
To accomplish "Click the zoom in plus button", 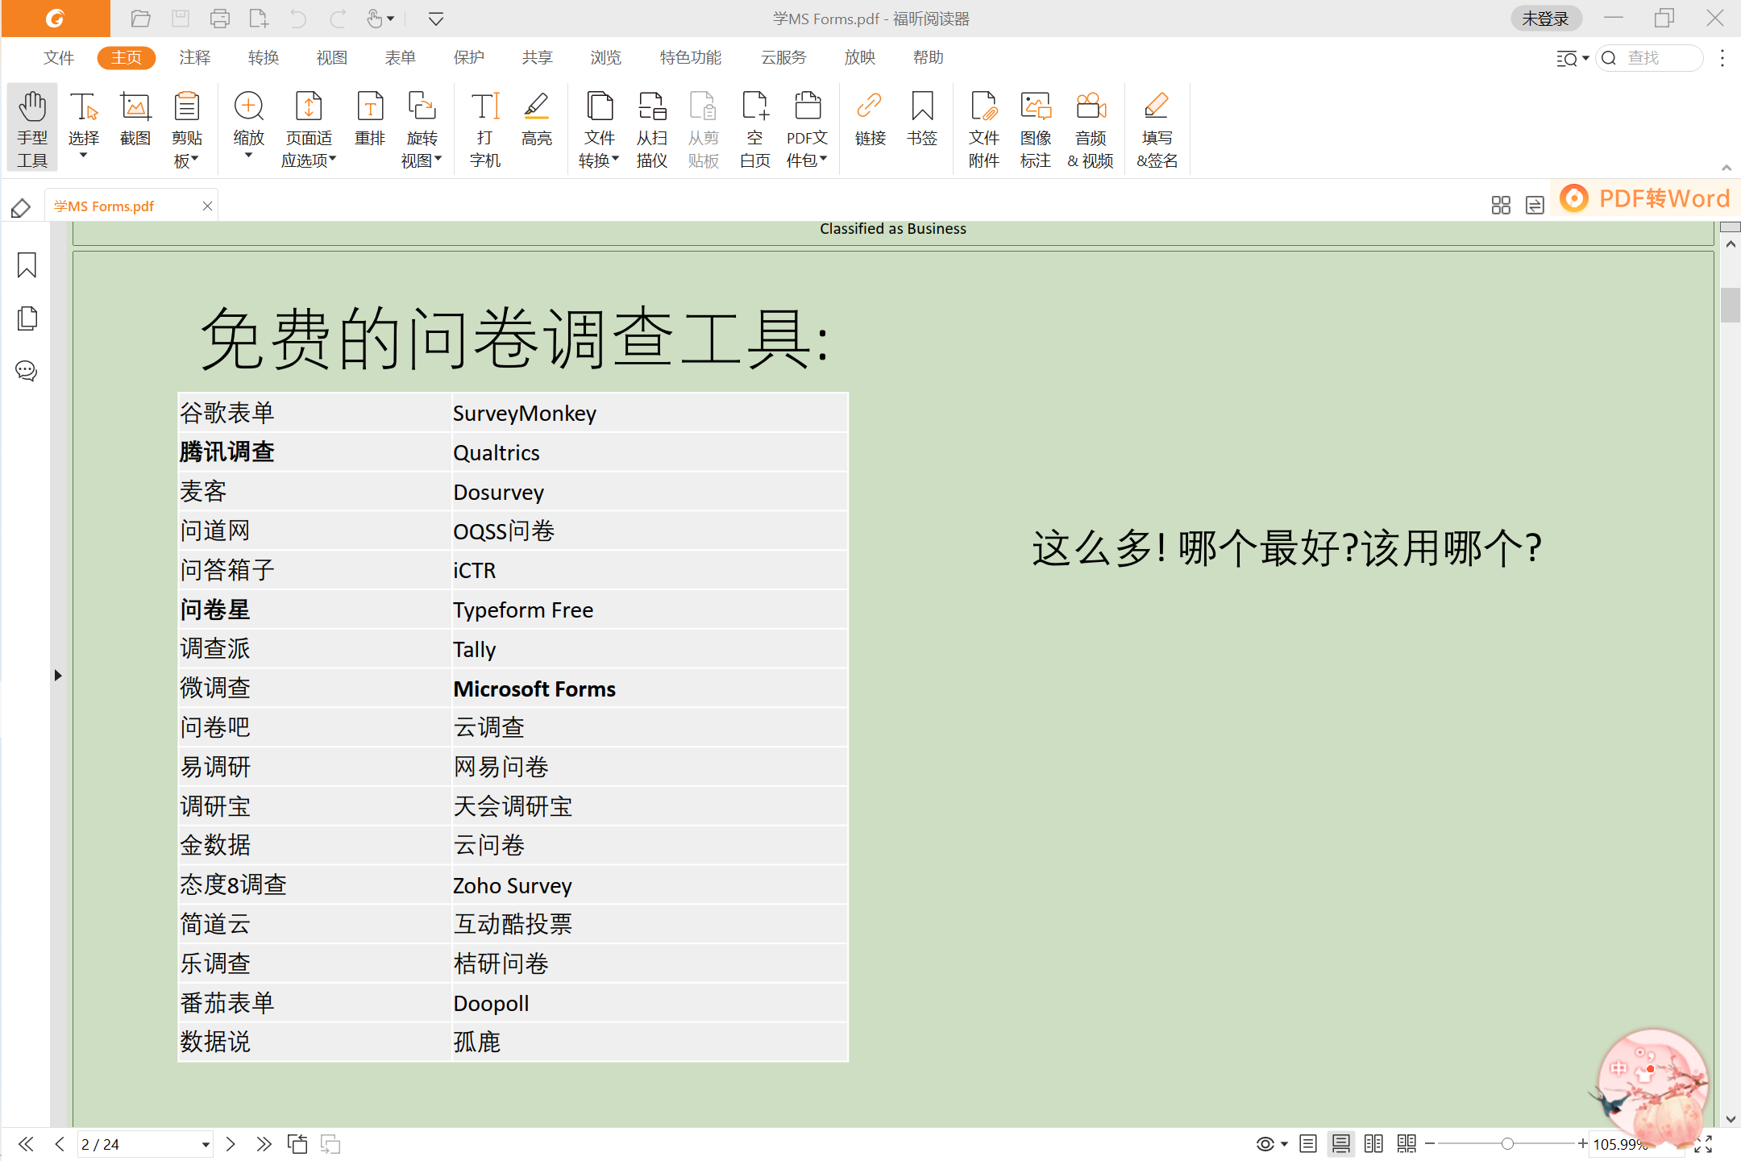I will 1582,1144.
